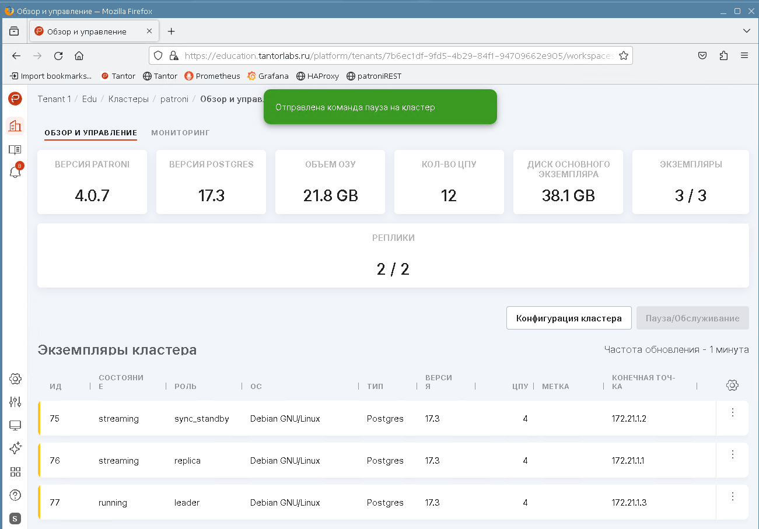Open sidebar settings gear icon
This screenshot has width=759, height=529.
(x=15, y=379)
